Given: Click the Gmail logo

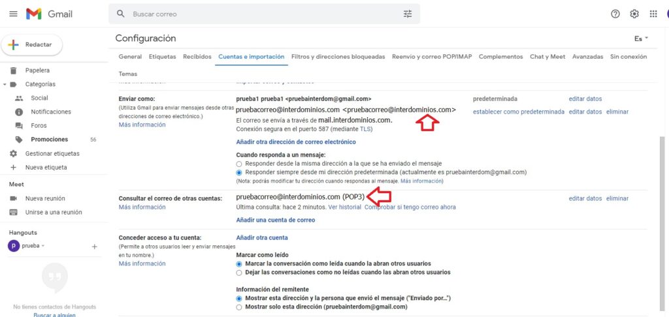Looking at the screenshot, I should (49, 14).
